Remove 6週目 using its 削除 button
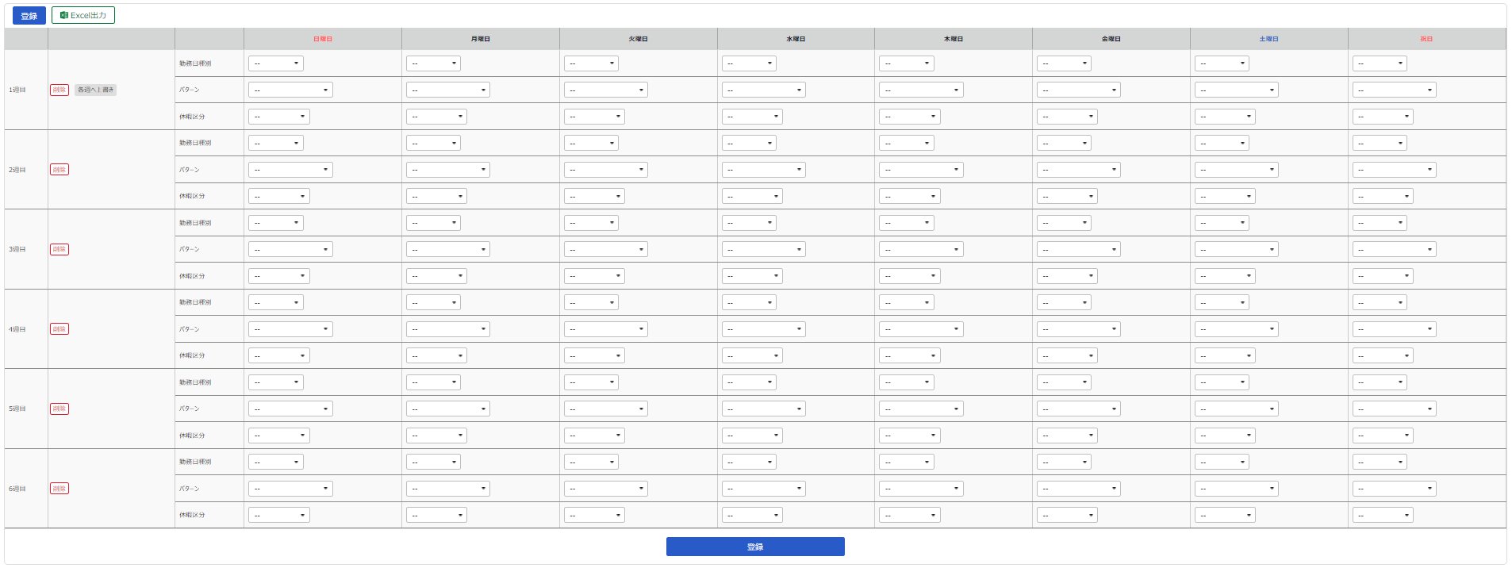This screenshot has width=1512, height=568. point(59,489)
